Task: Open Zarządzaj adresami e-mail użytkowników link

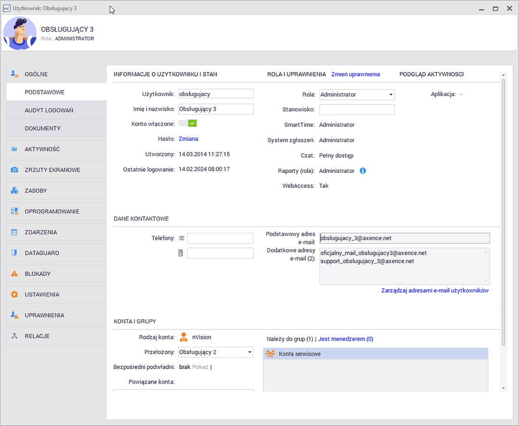Action: coord(434,290)
